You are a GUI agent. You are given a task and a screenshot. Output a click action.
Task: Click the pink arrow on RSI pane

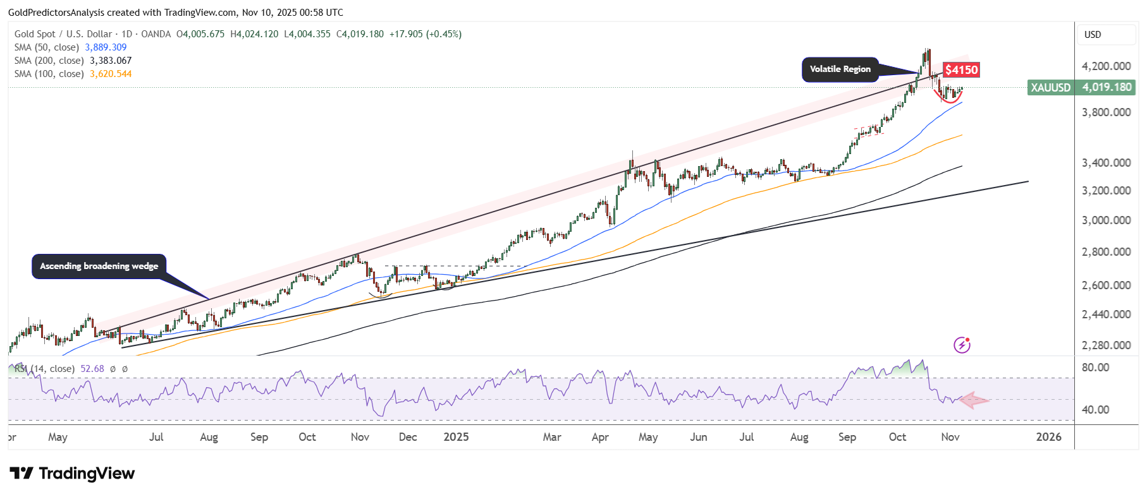click(974, 400)
